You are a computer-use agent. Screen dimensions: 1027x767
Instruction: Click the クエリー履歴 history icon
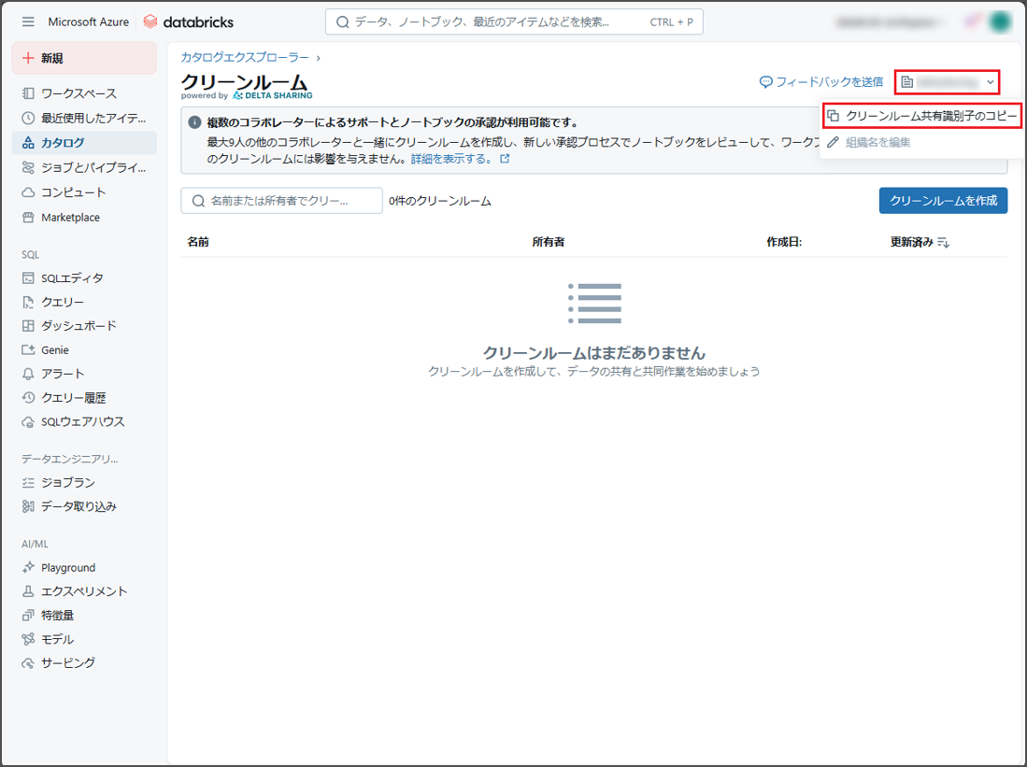28,398
